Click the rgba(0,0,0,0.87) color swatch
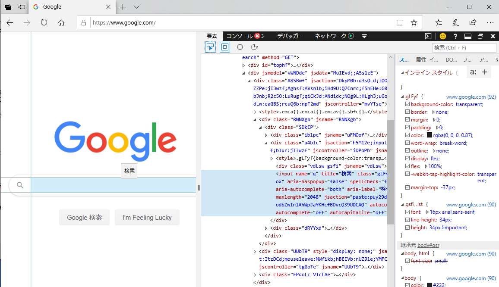 (x=430, y=135)
